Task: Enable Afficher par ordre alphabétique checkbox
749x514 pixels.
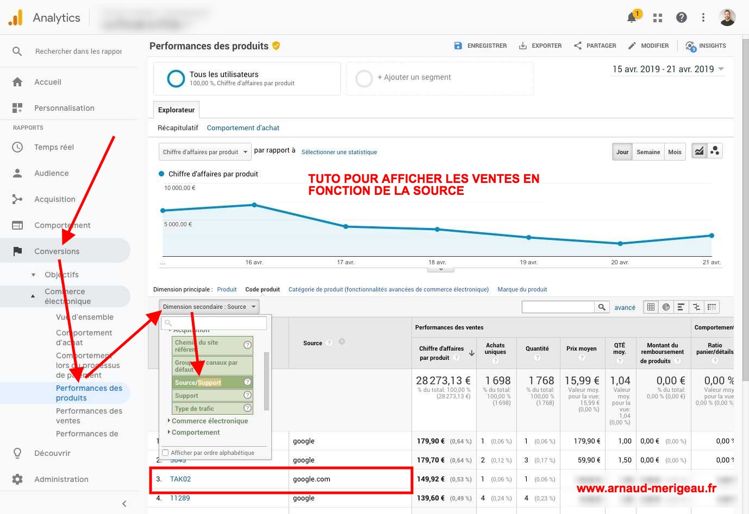Action: 165,453
